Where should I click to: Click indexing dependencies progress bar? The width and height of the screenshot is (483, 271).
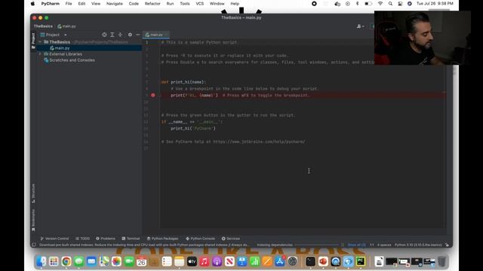(x=317, y=245)
